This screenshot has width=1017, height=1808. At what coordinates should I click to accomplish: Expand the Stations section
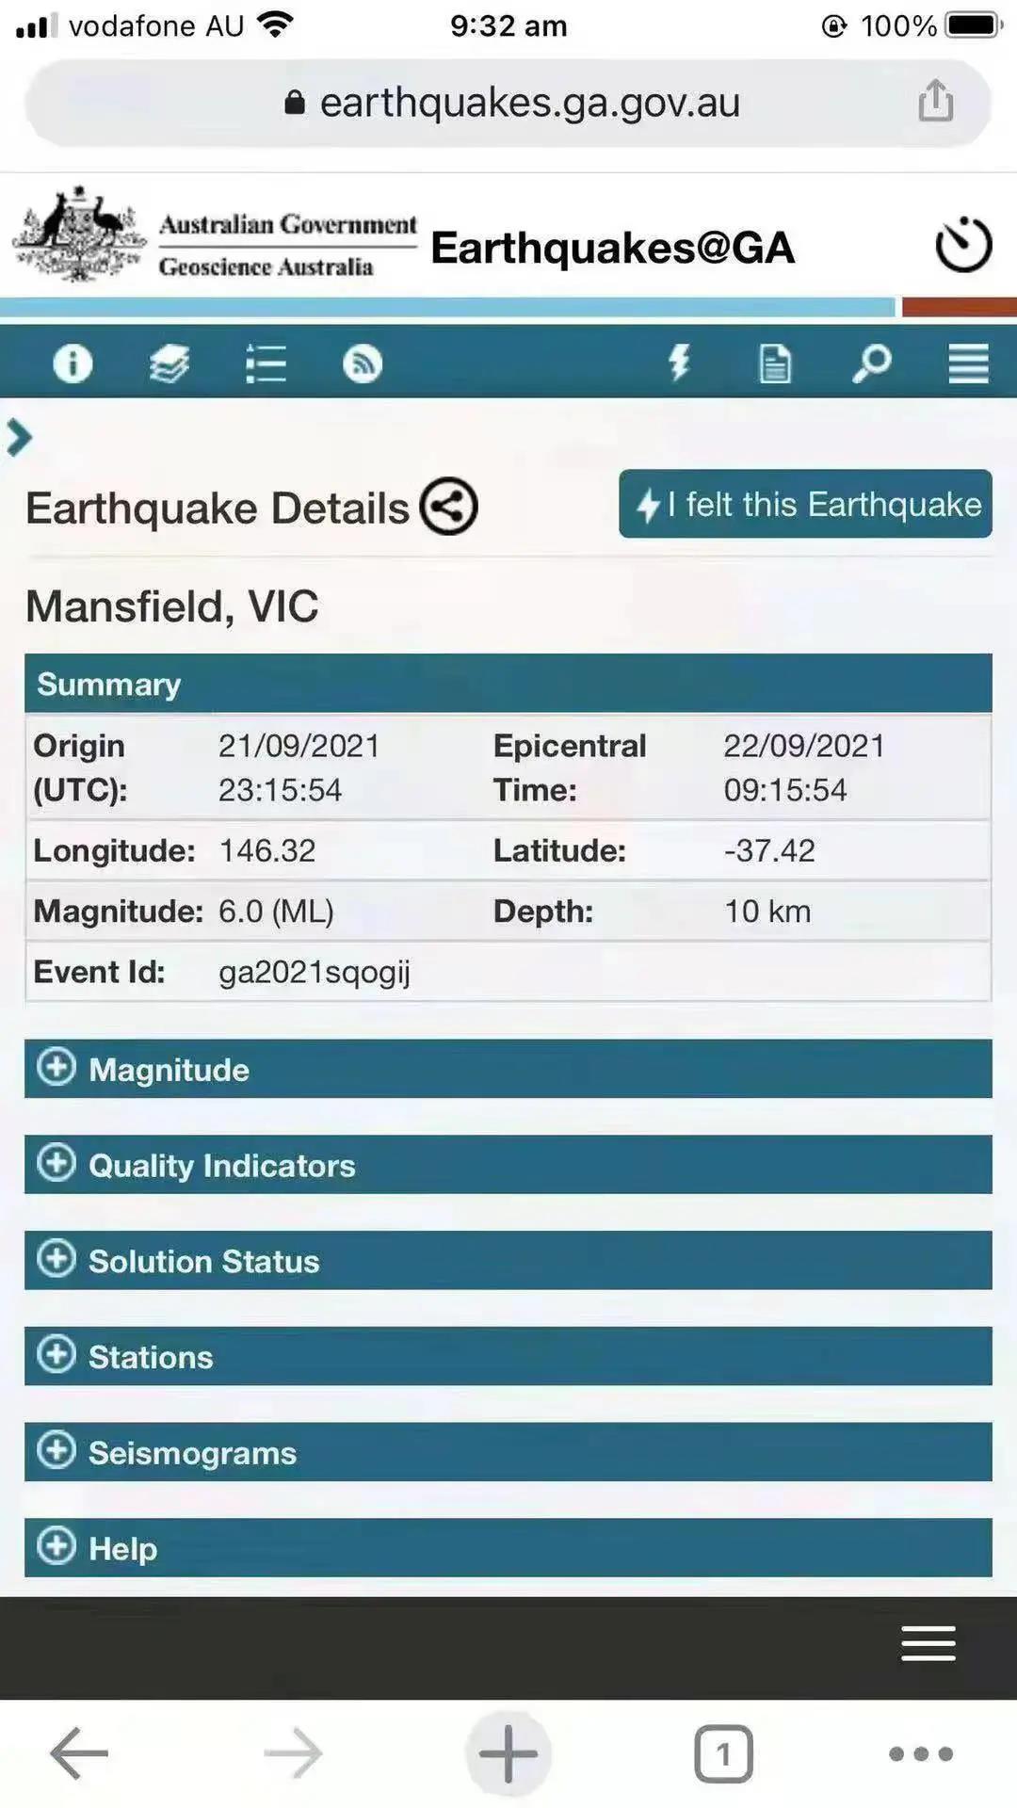click(x=508, y=1356)
